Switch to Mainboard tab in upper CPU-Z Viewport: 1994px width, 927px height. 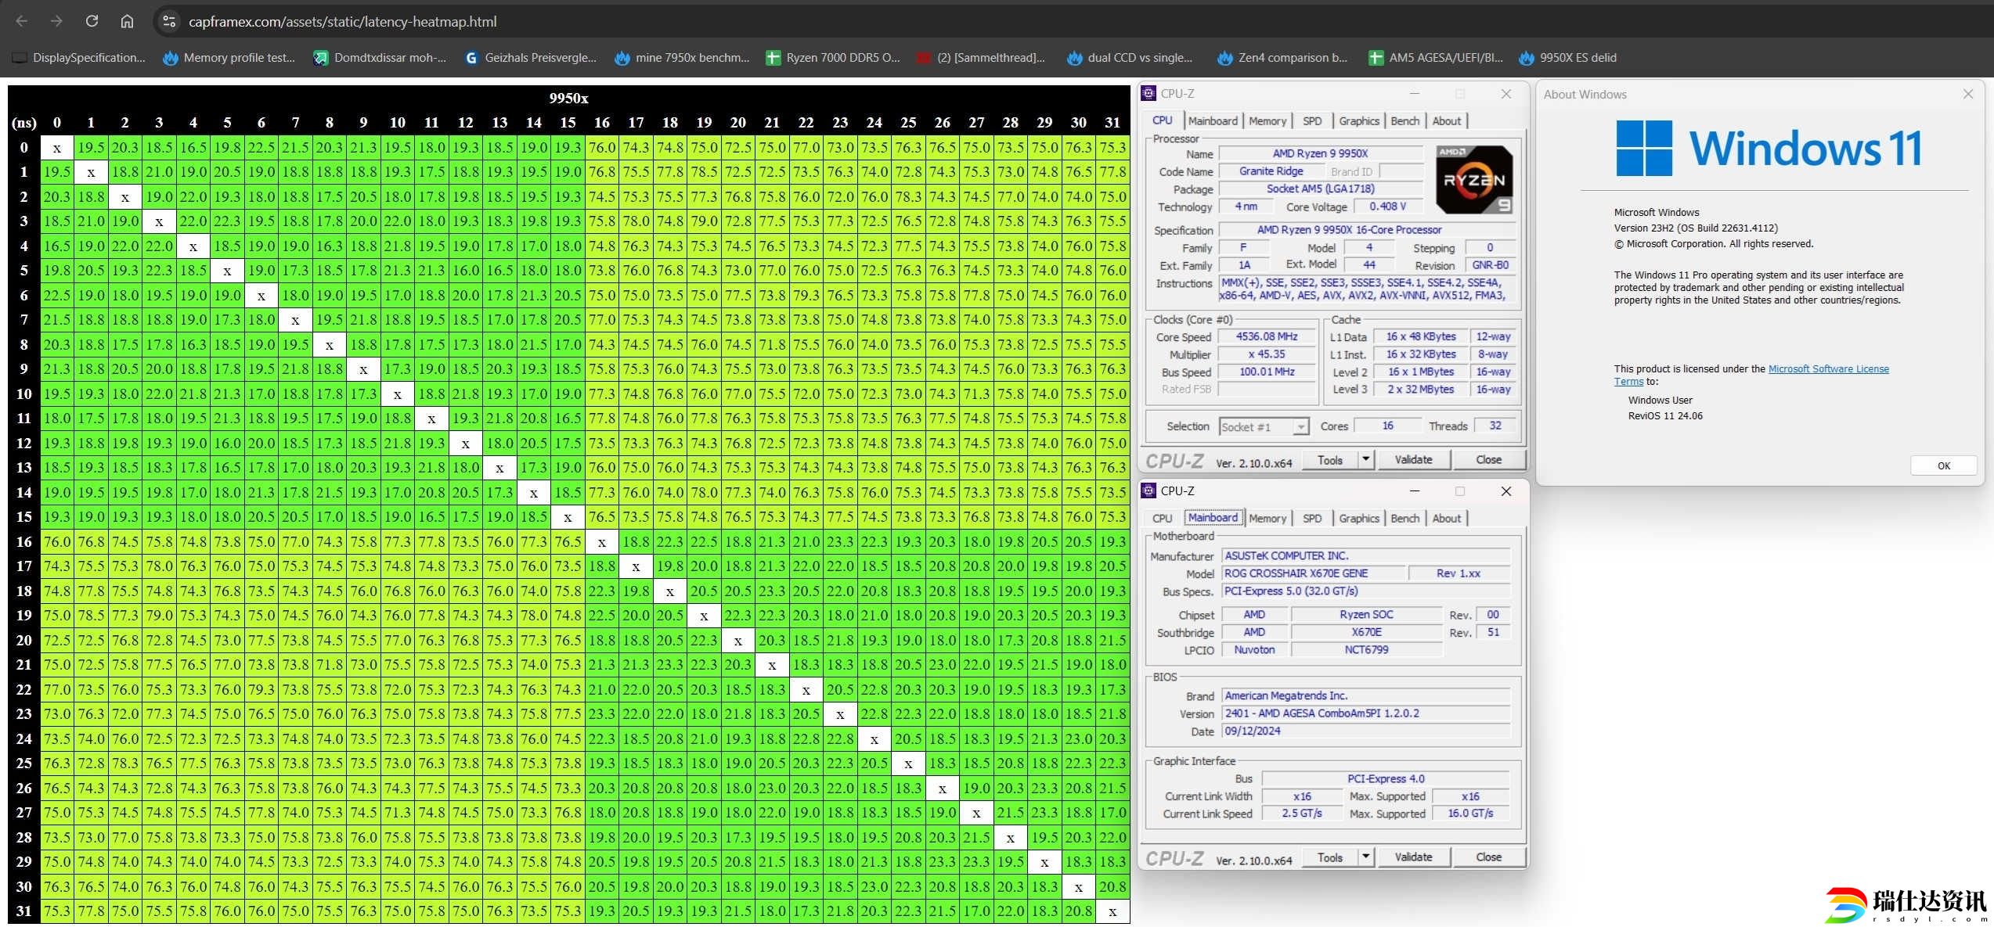(1212, 120)
